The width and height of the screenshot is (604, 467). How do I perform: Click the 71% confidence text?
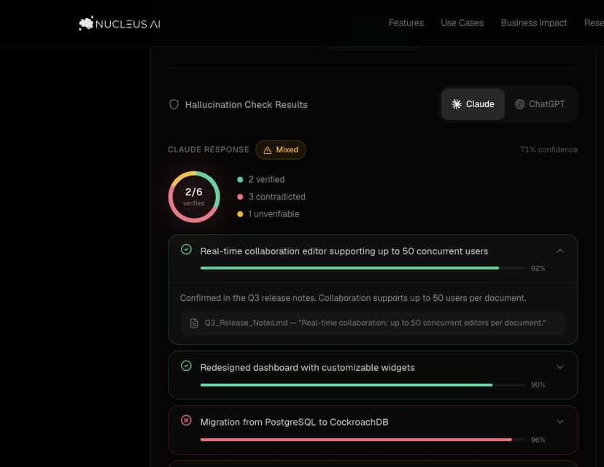[549, 149]
